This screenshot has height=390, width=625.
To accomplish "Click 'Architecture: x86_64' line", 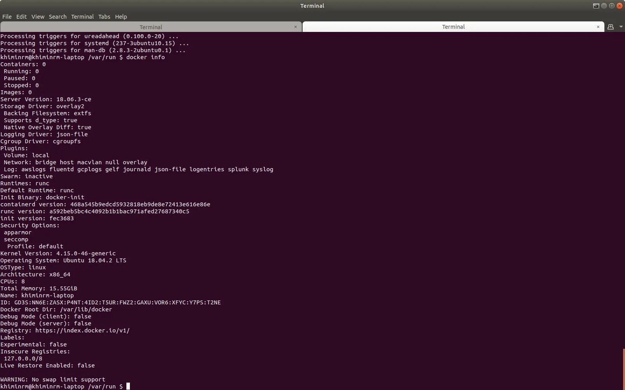I will click(x=35, y=274).
